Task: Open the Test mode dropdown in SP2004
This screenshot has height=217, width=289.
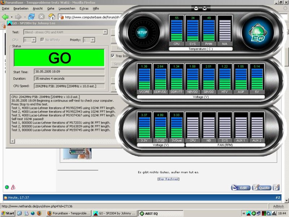Action: pos(105,32)
